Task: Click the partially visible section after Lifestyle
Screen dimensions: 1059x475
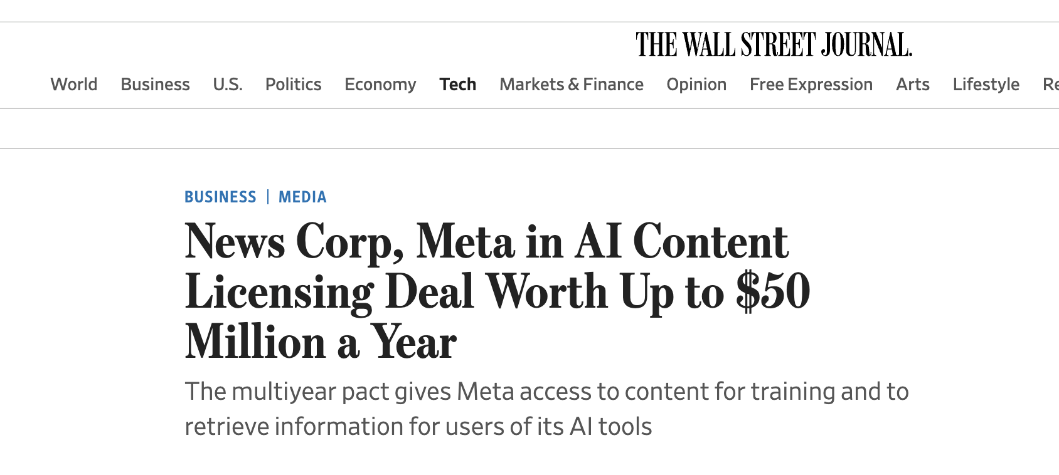Action: click(x=1051, y=84)
